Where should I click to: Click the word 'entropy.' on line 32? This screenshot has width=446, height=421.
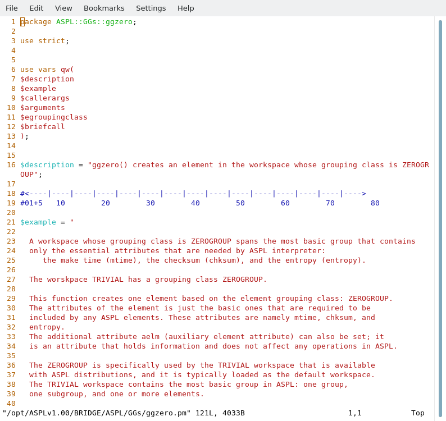coord(47,327)
